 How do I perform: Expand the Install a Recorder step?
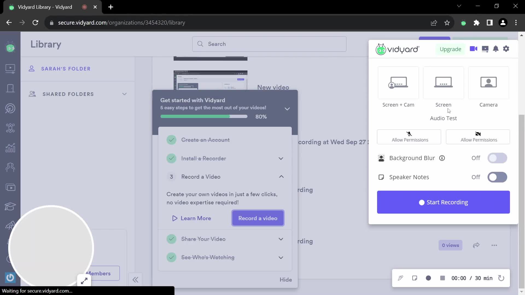pos(281,158)
